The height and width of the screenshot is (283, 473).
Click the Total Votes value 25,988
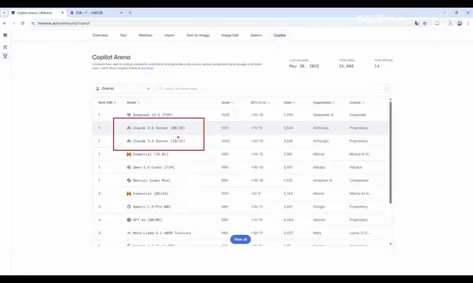346,66
